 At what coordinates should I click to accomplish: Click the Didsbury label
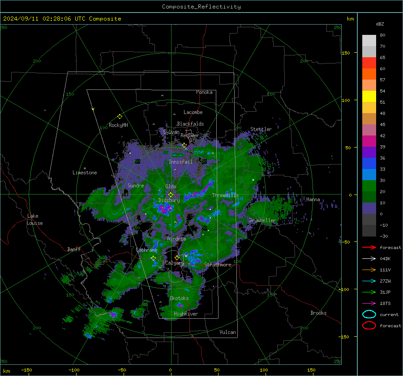169,200
